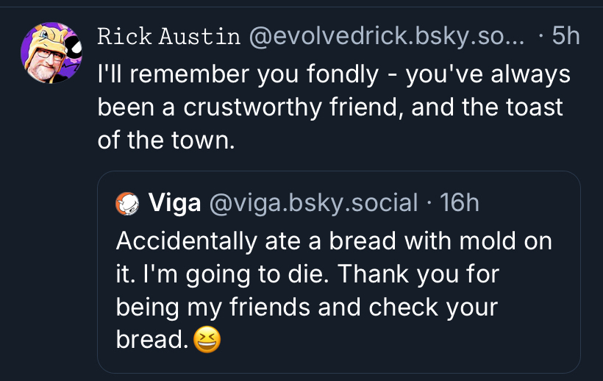The width and height of the screenshot is (603, 381).
Task: Open the 5h timestamp of Rick's post
Action: pyautogui.click(x=565, y=36)
